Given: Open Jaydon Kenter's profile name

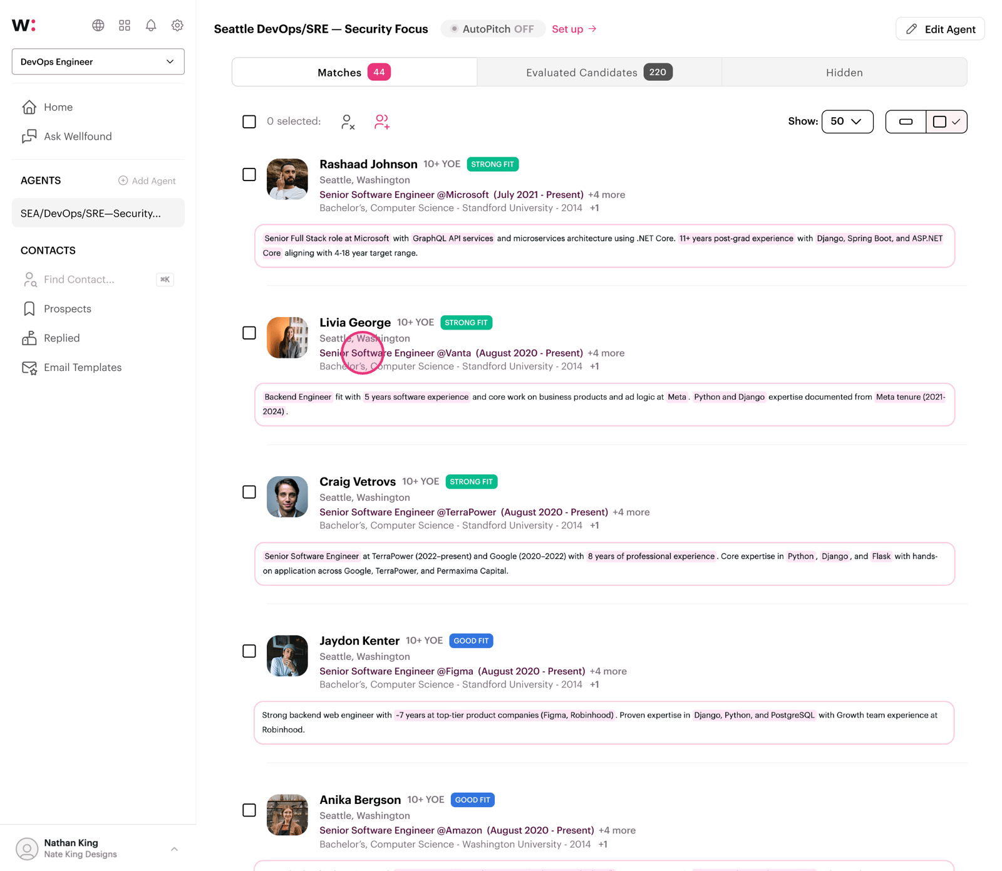Looking at the screenshot, I should point(359,641).
